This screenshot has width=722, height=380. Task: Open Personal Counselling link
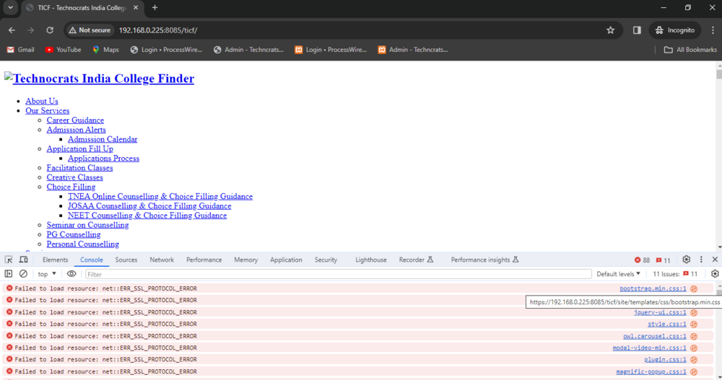(82, 244)
